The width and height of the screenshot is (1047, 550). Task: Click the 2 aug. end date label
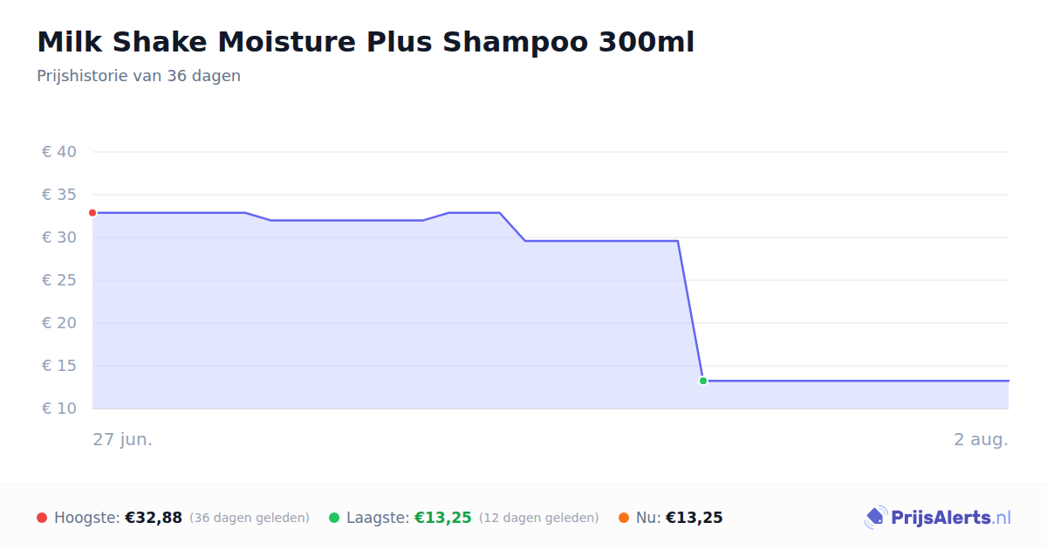[981, 439]
